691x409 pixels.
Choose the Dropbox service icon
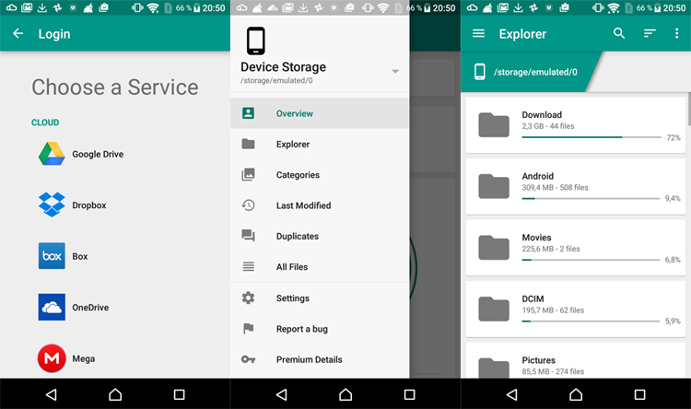tap(52, 204)
